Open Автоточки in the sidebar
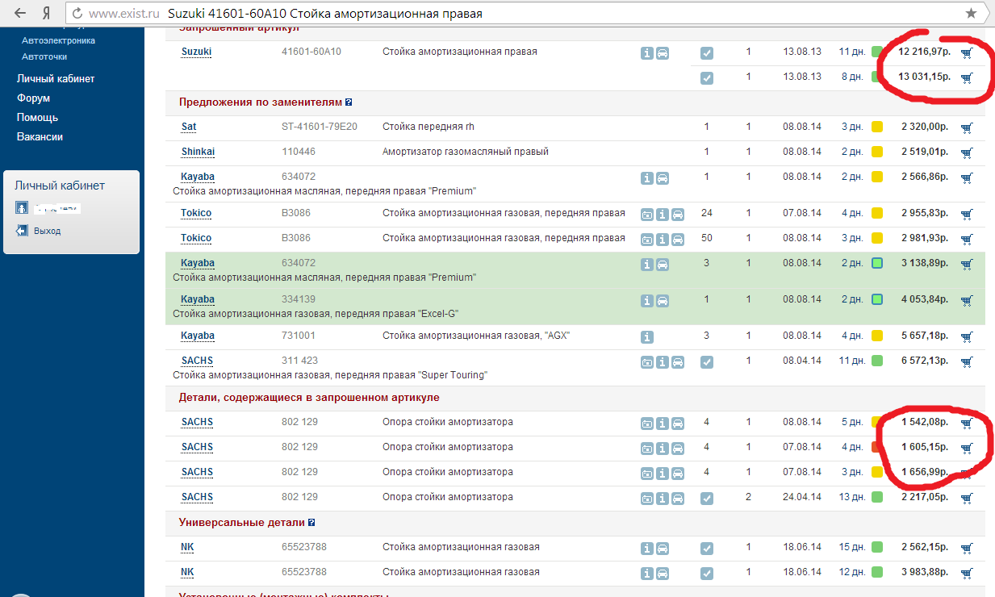 pos(44,56)
